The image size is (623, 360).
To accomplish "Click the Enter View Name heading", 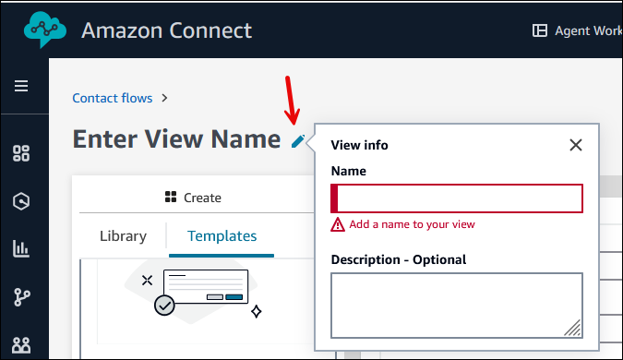I will click(177, 139).
